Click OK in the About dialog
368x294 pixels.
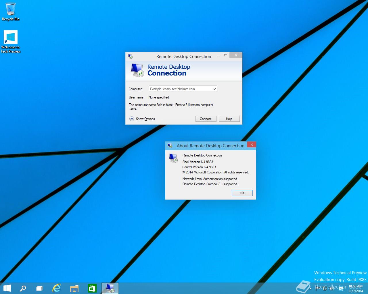pyautogui.click(x=242, y=193)
